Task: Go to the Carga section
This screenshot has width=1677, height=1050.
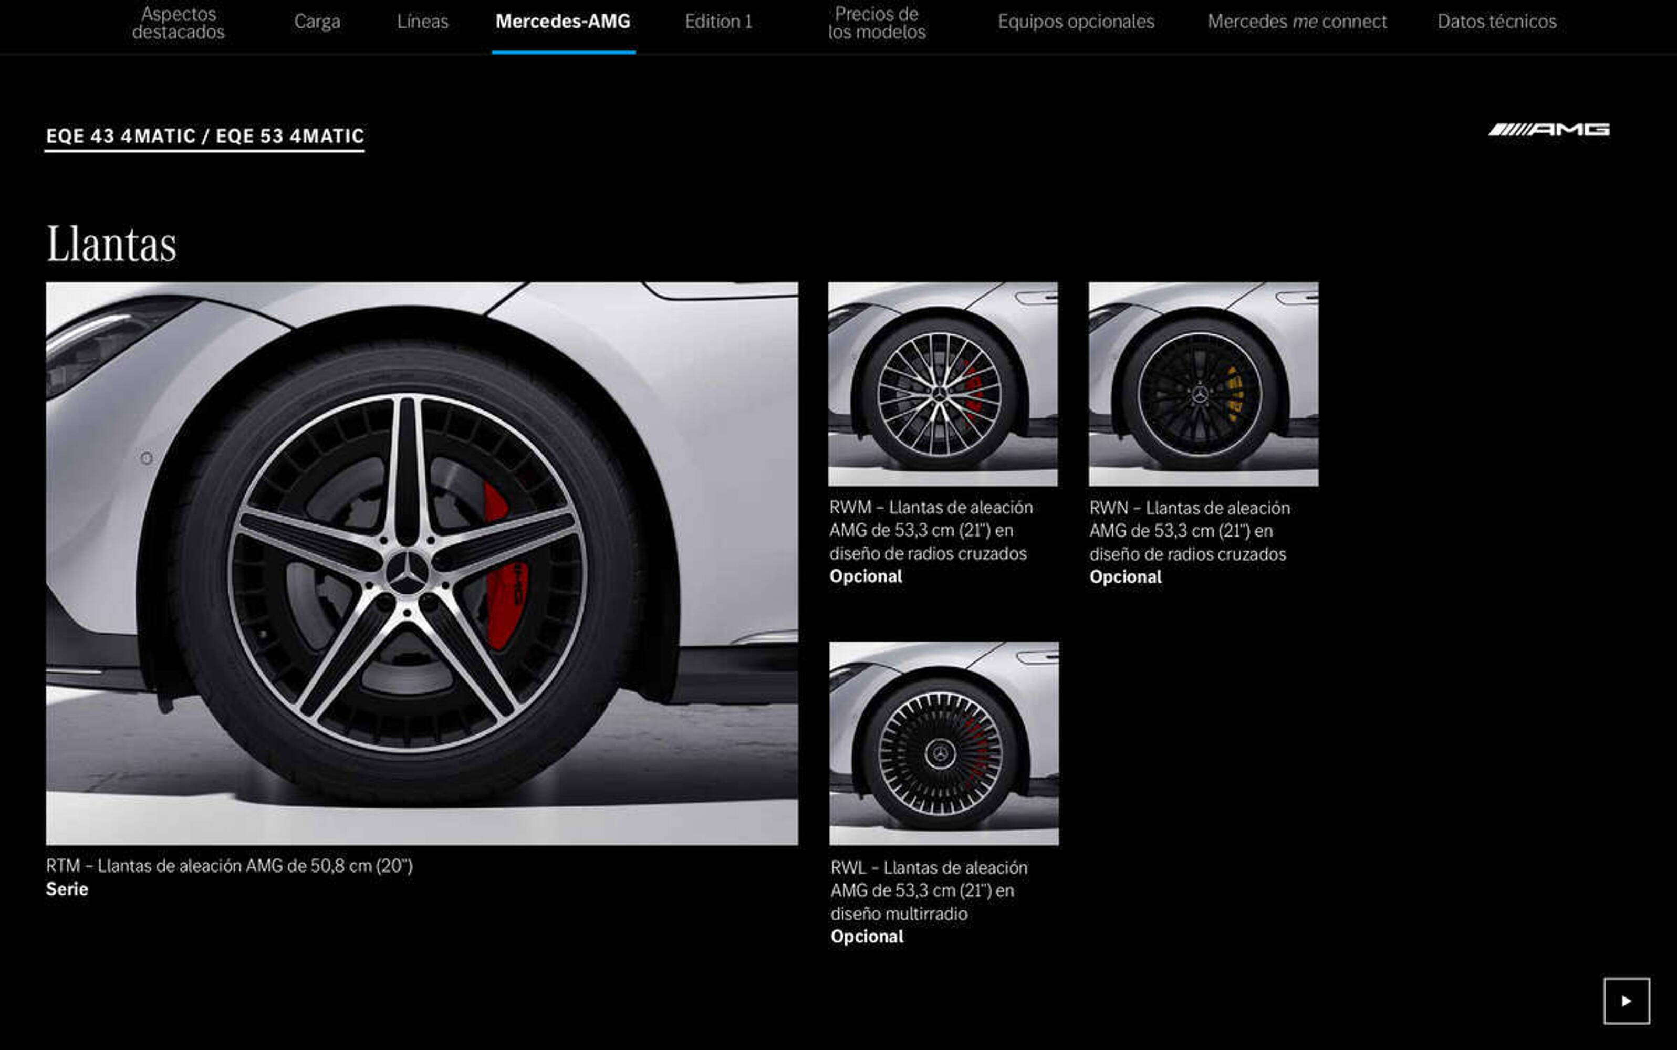Action: [317, 22]
